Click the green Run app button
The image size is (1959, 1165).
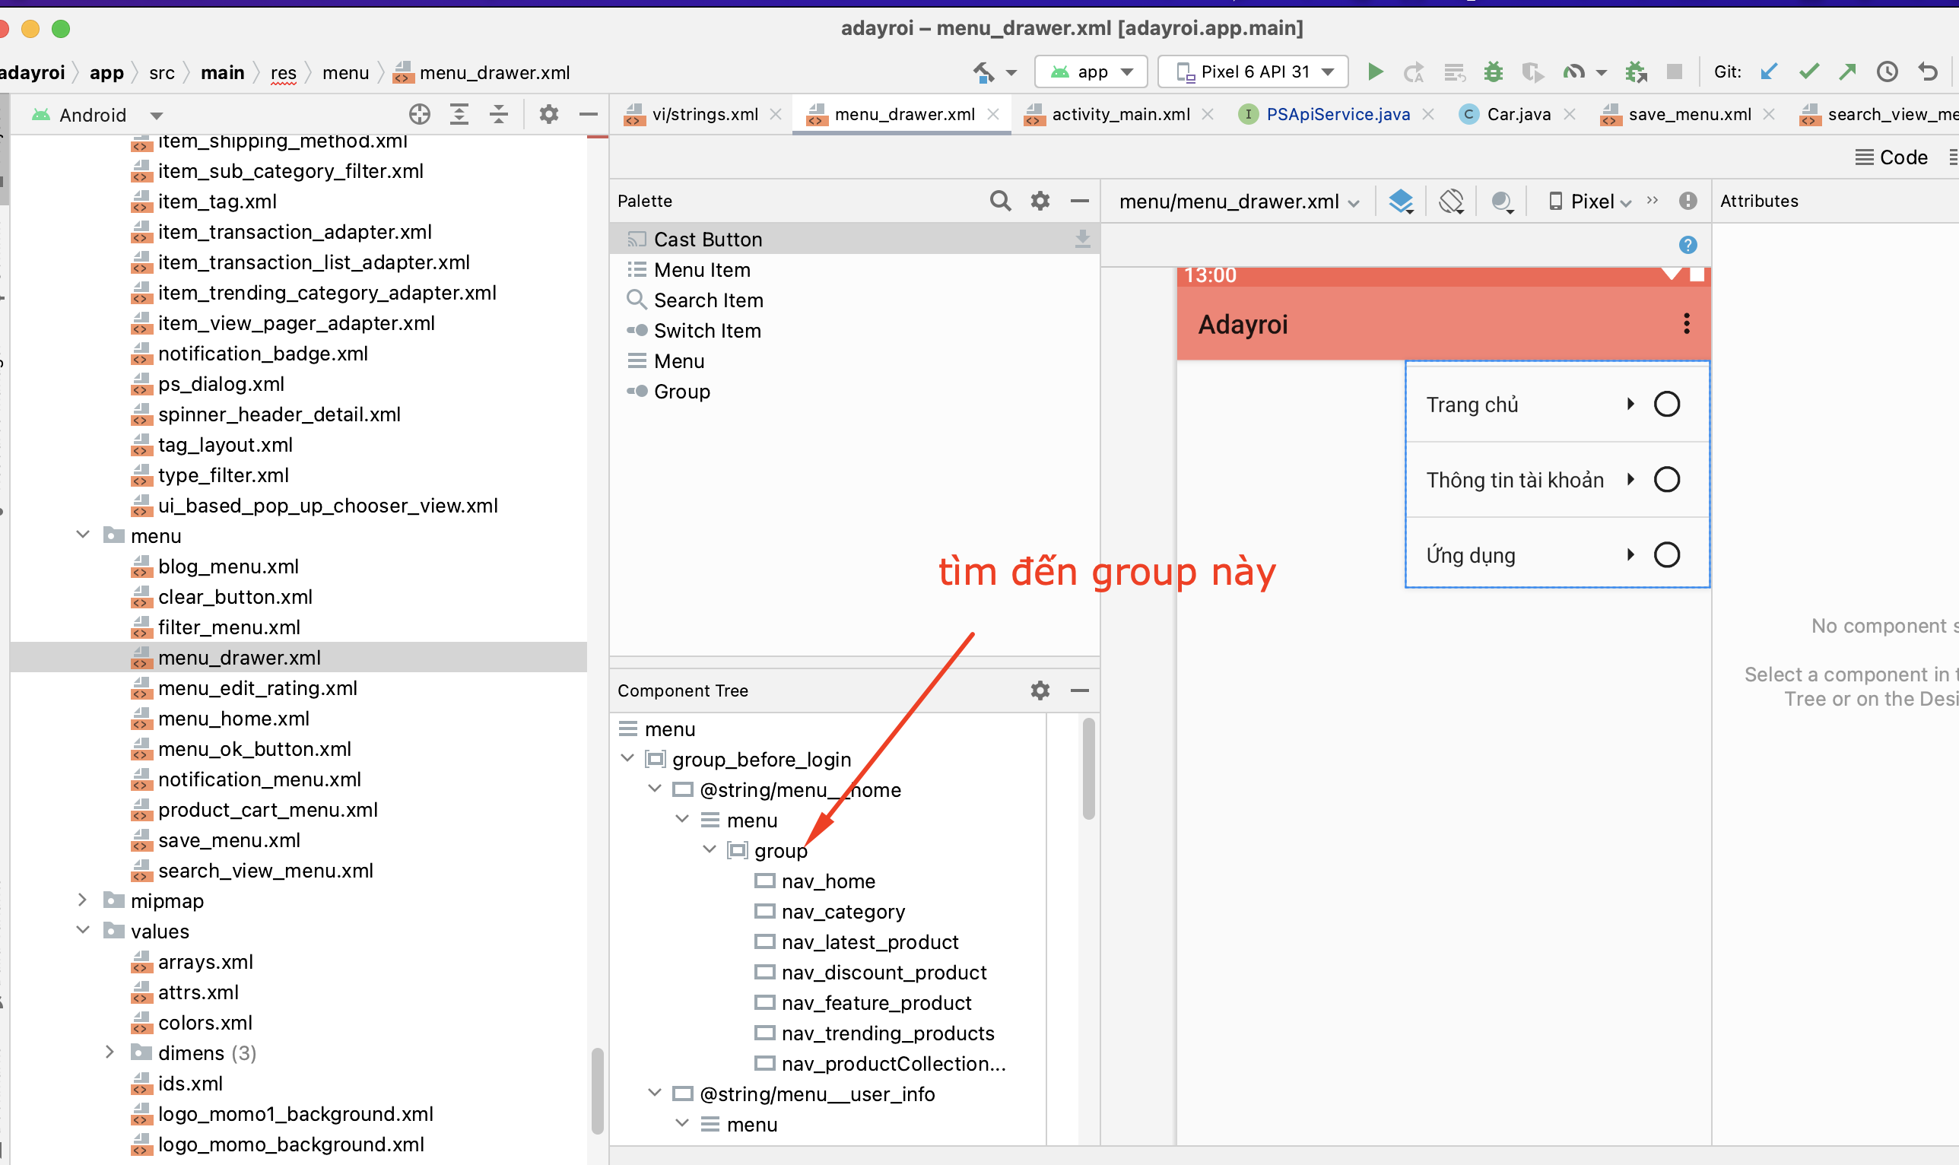click(x=1375, y=72)
